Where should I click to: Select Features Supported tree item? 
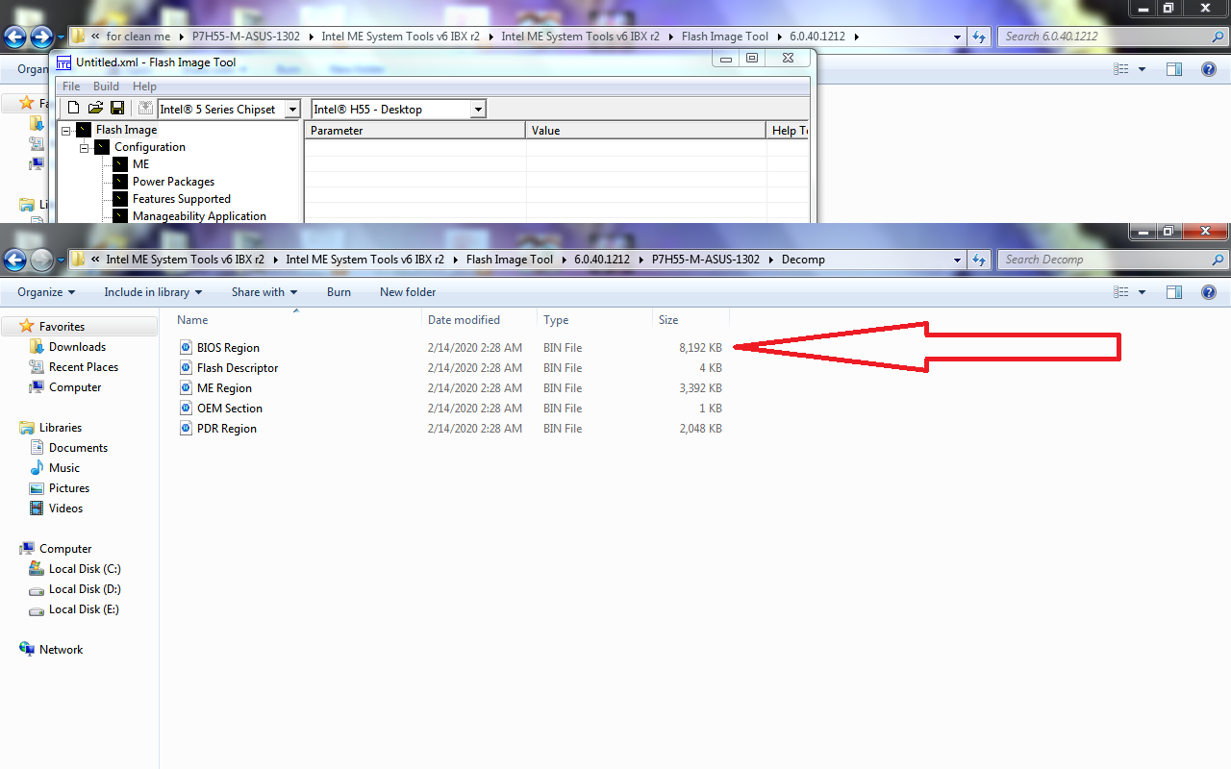(x=182, y=199)
